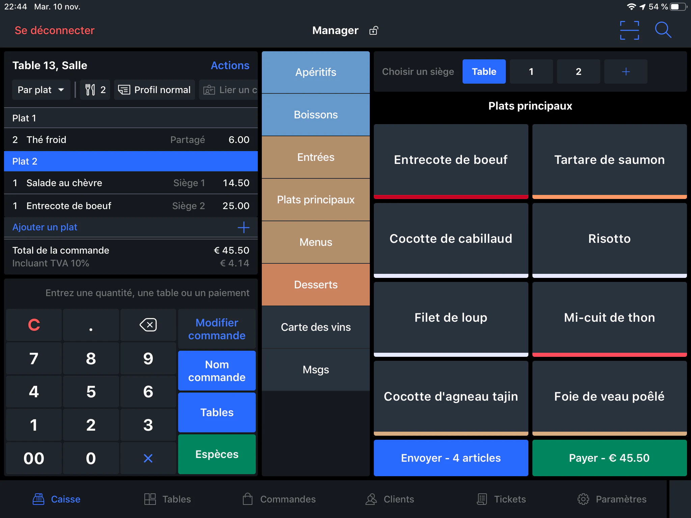Viewport: 691px width, 518px height.
Task: Add the Risotto dish tile
Action: (x=609, y=240)
